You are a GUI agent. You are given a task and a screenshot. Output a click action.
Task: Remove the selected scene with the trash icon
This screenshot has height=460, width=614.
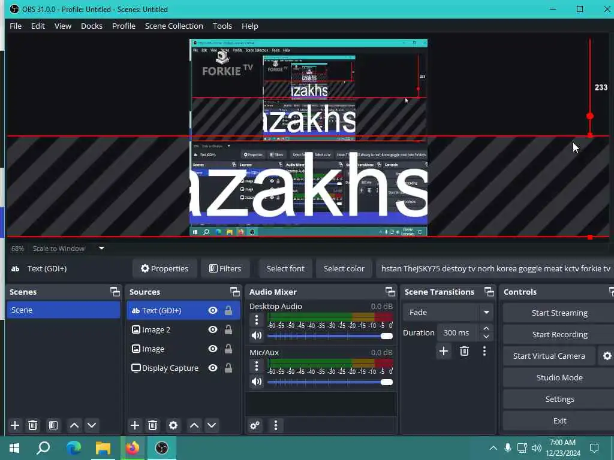(x=33, y=425)
